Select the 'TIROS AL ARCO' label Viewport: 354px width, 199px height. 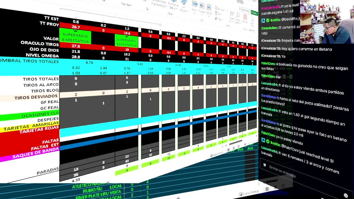pyautogui.click(x=41, y=85)
